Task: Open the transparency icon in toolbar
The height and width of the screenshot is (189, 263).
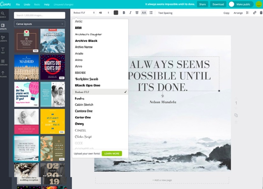Action: 247,13
